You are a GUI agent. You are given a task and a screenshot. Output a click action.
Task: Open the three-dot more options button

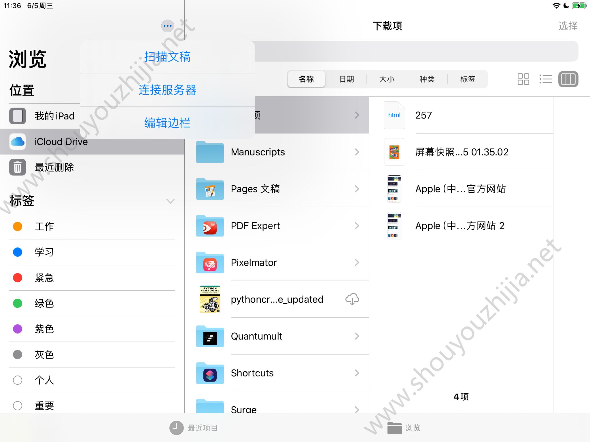[167, 26]
